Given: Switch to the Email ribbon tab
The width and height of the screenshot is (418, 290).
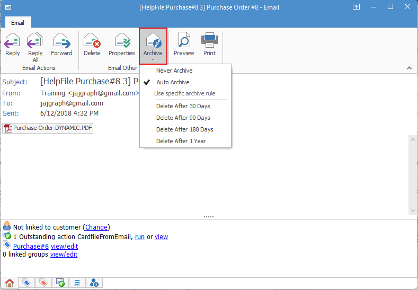Looking at the screenshot, I should pos(18,23).
